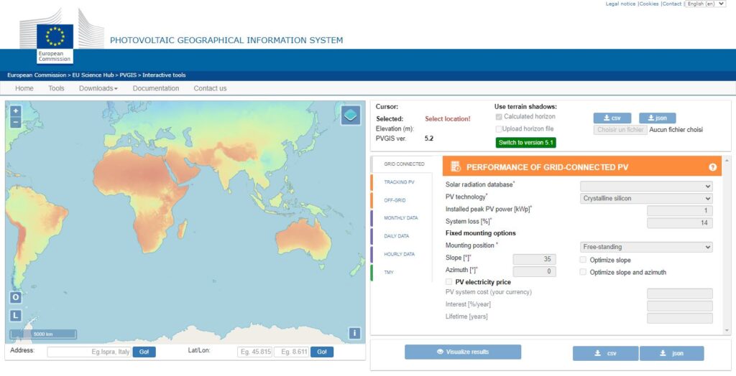Click EU Science Hub in the breadcrumb

point(93,75)
